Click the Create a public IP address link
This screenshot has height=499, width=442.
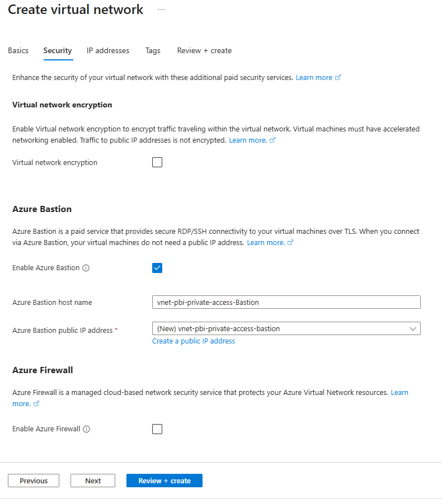[x=194, y=341]
